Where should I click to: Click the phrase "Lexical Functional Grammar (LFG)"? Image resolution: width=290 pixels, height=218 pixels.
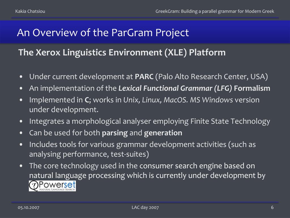click(175, 89)
